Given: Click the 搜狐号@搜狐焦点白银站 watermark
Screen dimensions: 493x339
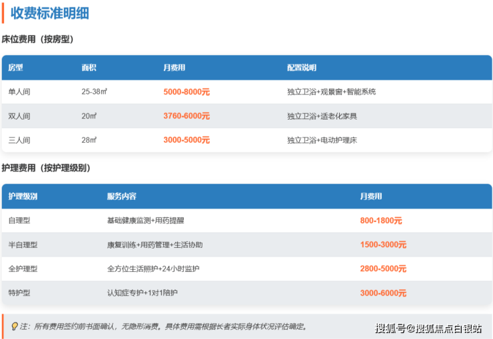Looking at the screenshot, I should point(428,328).
